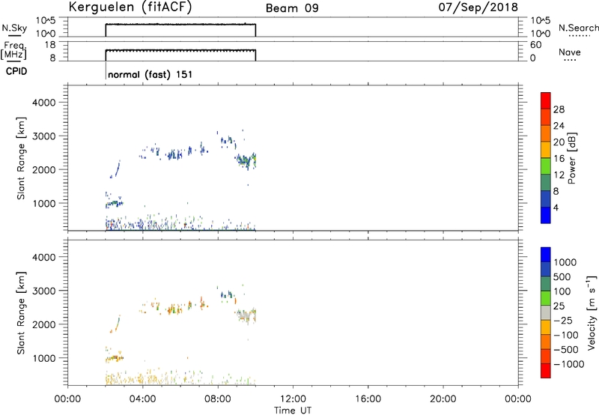This screenshot has width=599, height=415.
Task: Click the gray -25 to 25 Velocity colorbar segment
Action: (x=546, y=312)
